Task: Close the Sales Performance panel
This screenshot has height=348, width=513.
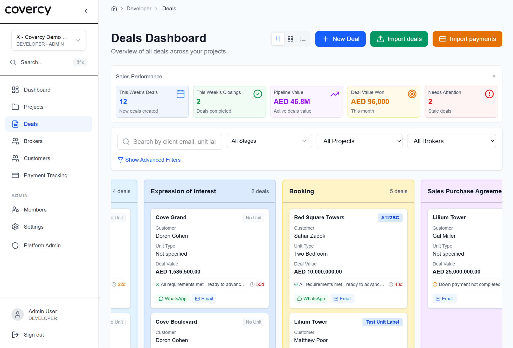Action: coord(494,76)
